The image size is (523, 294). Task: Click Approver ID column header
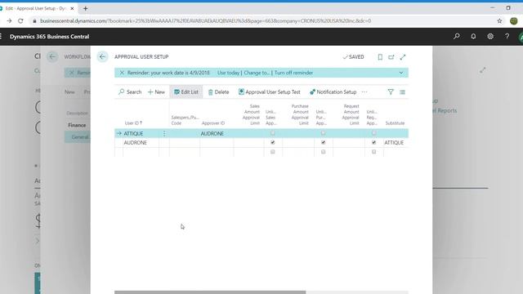[212, 123]
